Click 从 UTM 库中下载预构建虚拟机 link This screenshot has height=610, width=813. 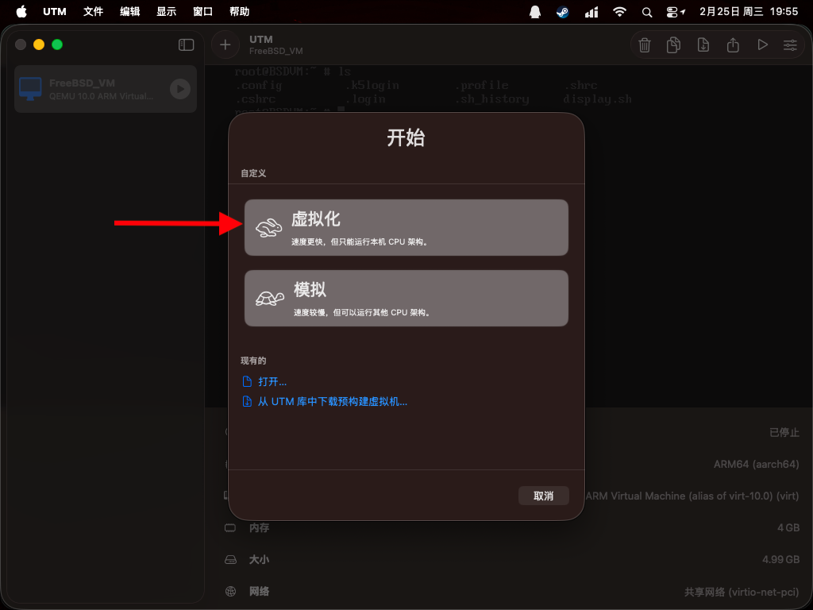tap(333, 401)
